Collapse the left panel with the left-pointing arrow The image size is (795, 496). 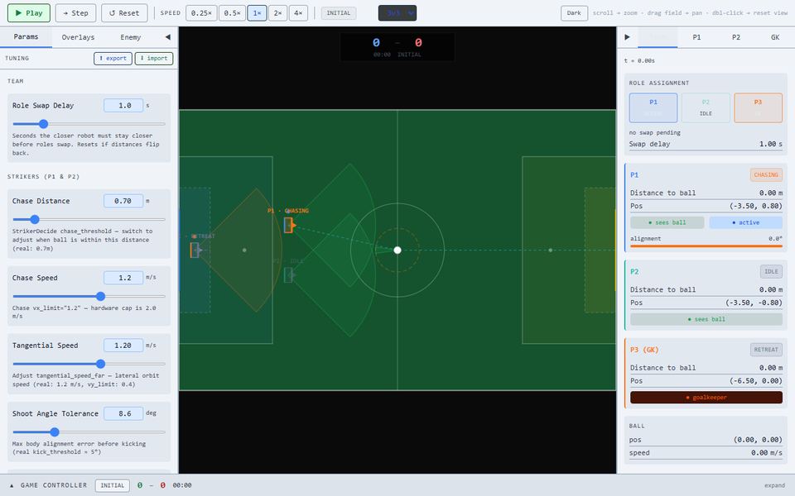168,37
